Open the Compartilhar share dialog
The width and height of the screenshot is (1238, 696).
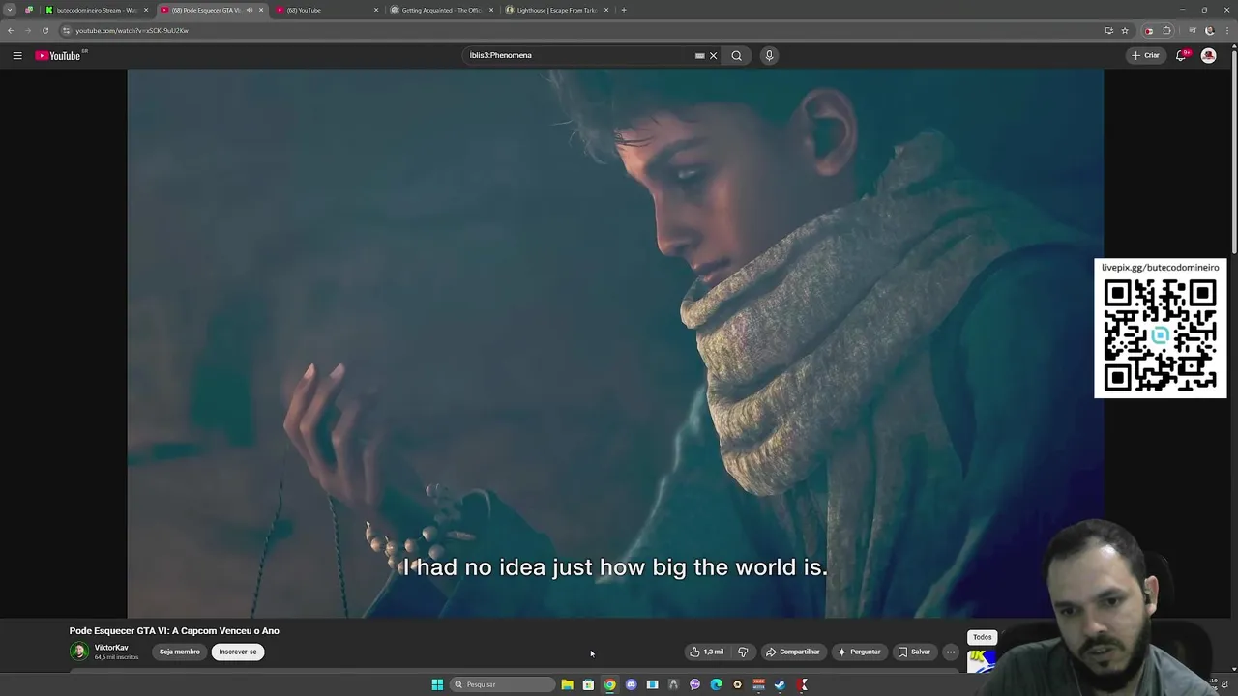(x=792, y=652)
